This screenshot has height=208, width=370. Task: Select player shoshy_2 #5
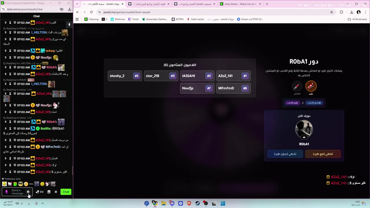(x=125, y=76)
